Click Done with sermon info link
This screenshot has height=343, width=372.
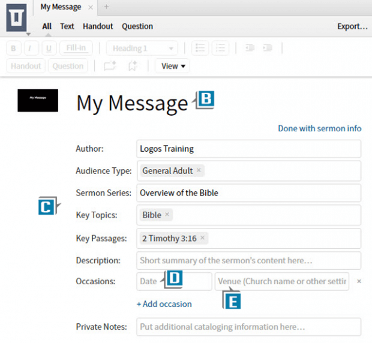coord(319,128)
